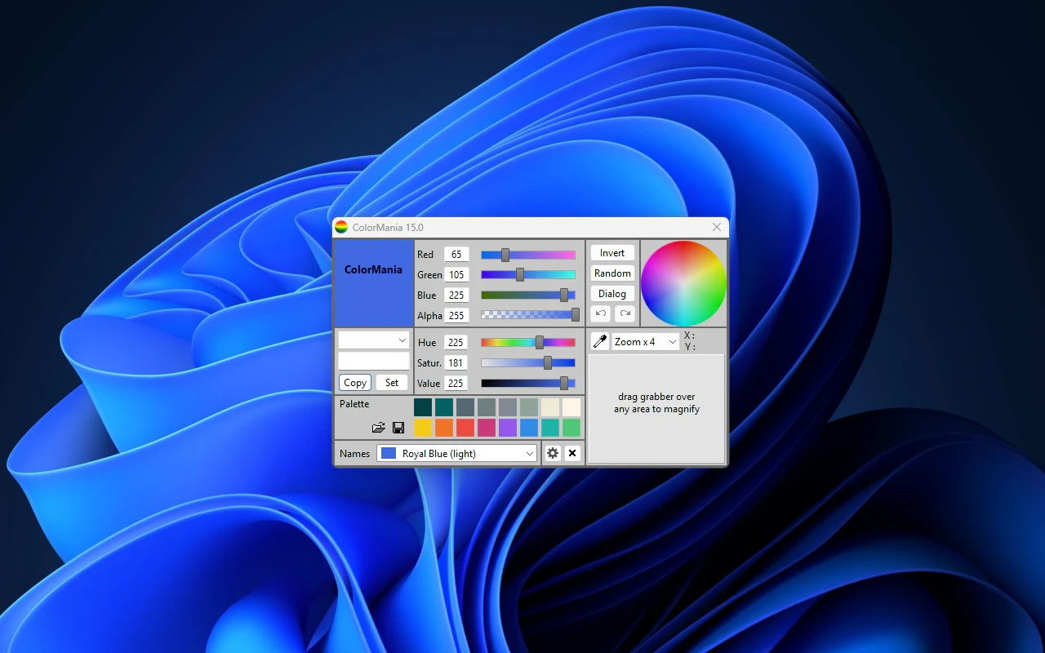
Task: Adjust the Alpha transparency slider
Action: point(528,315)
